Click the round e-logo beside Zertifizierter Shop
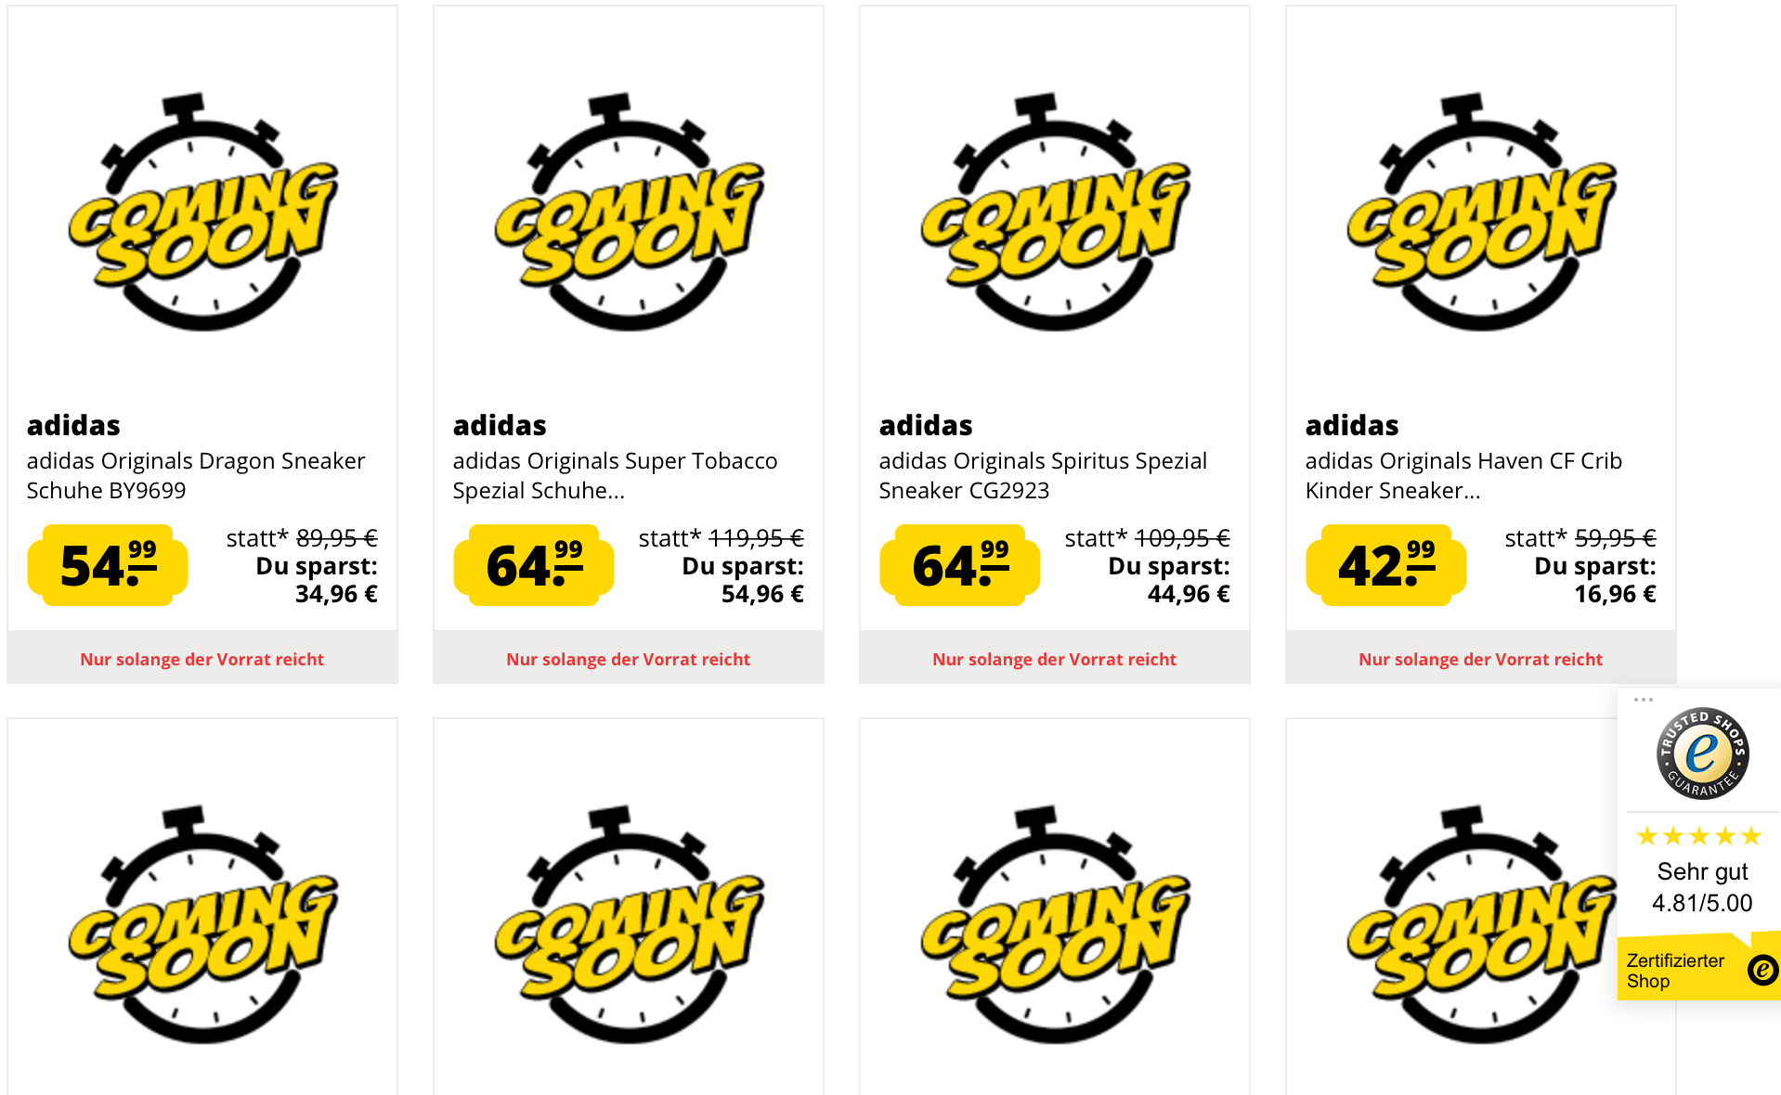Viewport: 1781px width, 1095px height. pyautogui.click(x=1761, y=971)
